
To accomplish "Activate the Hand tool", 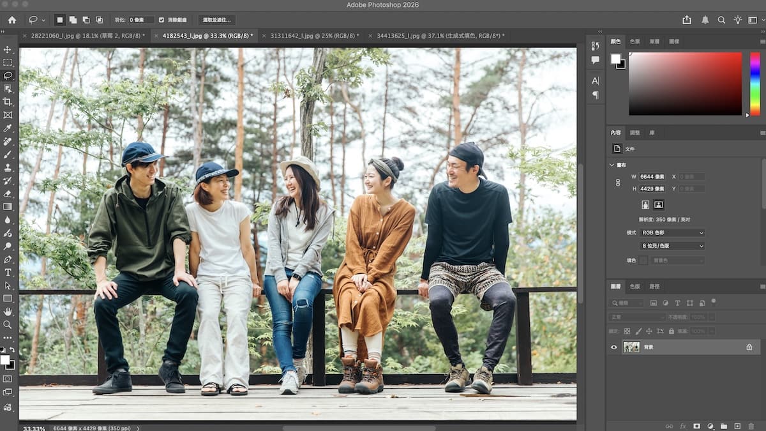I will [x=8, y=312].
